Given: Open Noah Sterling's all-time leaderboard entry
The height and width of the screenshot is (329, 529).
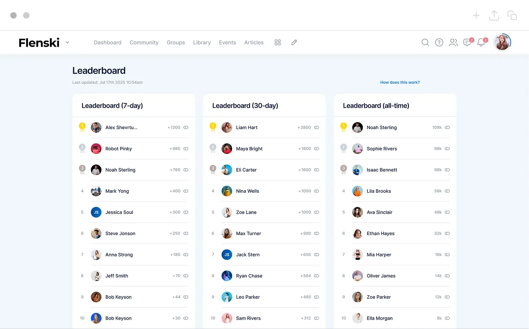Looking at the screenshot, I should [x=382, y=127].
